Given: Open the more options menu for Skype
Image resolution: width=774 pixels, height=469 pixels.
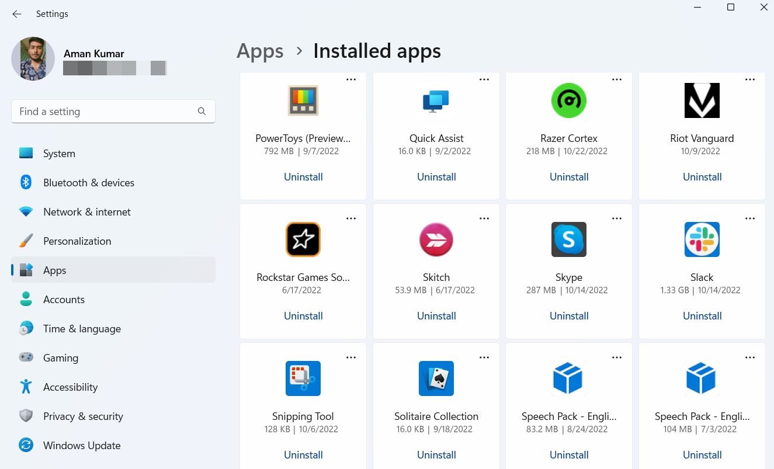Looking at the screenshot, I should point(617,218).
